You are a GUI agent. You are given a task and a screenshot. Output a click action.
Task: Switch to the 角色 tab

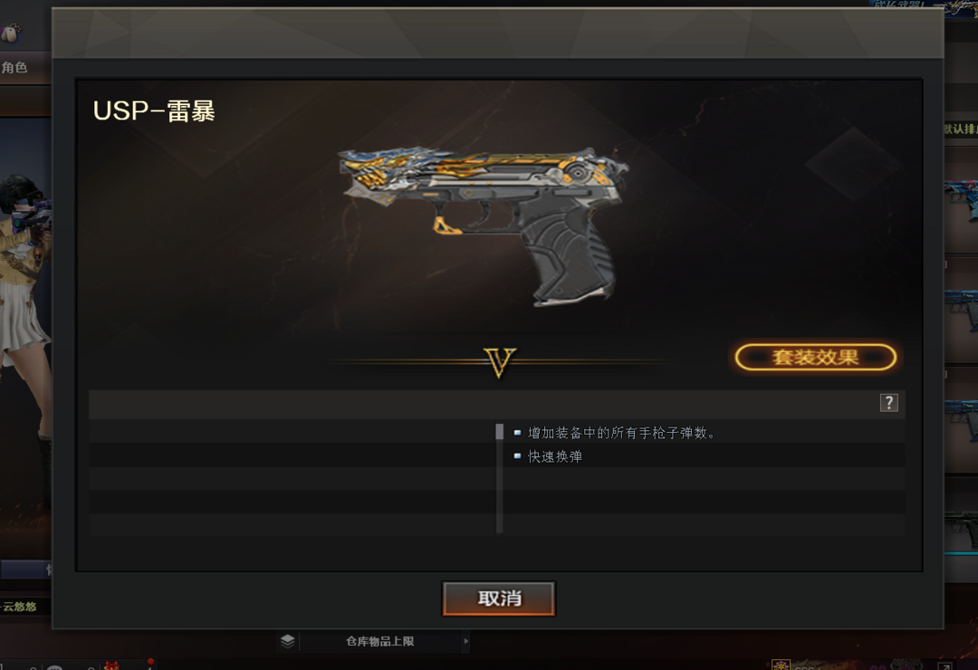15,67
